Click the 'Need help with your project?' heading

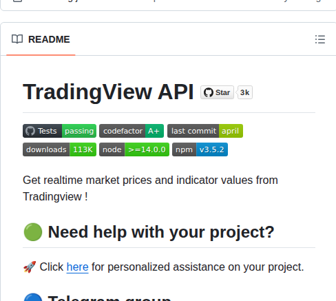[161, 232]
